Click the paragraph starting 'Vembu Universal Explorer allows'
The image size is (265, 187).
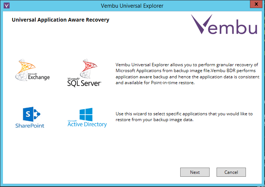click(x=187, y=74)
